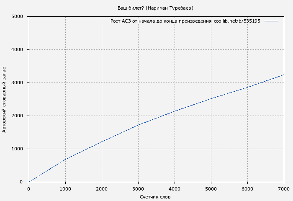Click the blue legend line sample
Image resolution: width=293 pixels, height=201 pixels.
pyautogui.click(x=271, y=21)
